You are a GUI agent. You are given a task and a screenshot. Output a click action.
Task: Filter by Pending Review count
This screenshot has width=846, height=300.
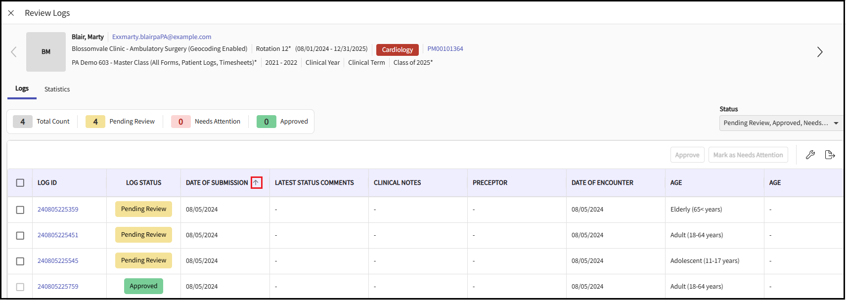(121, 122)
